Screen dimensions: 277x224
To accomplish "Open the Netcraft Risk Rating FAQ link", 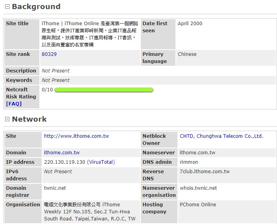I will [x=14, y=104].
